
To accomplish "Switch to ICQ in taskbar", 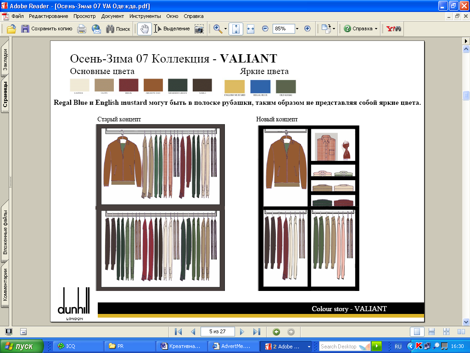I will pyautogui.click(x=78, y=347).
